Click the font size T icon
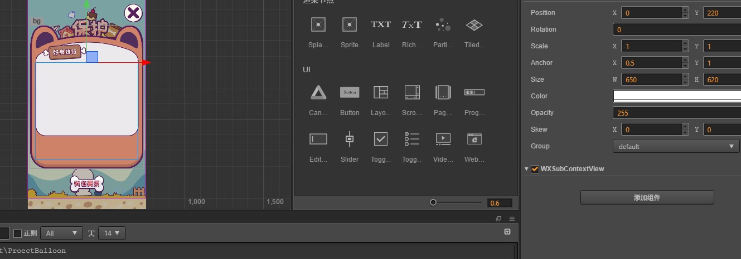 (x=91, y=233)
